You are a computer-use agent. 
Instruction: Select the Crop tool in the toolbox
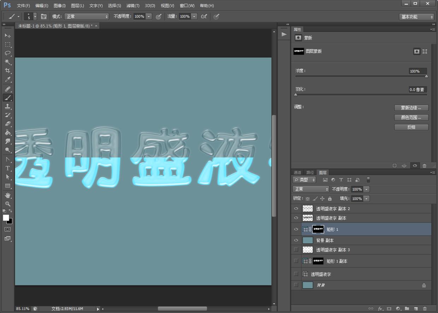pyautogui.click(x=7, y=70)
